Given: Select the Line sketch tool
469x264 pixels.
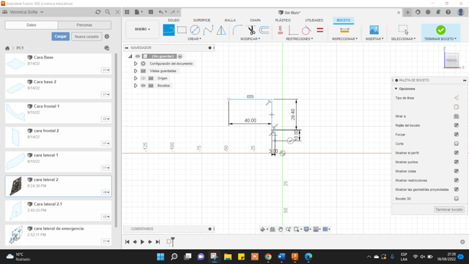Looking at the screenshot, I should [x=169, y=30].
